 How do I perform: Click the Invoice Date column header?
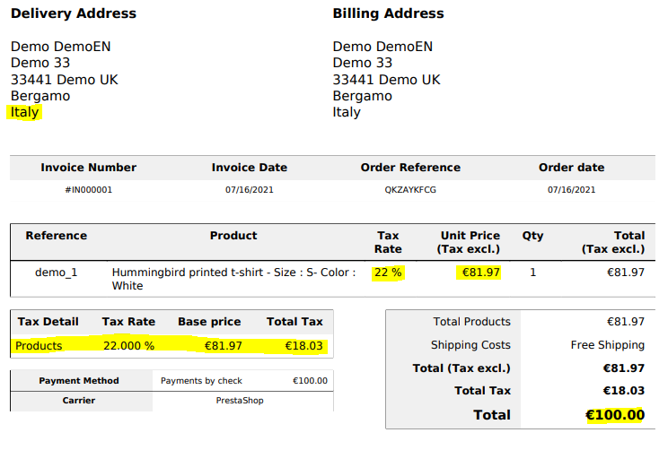click(250, 168)
